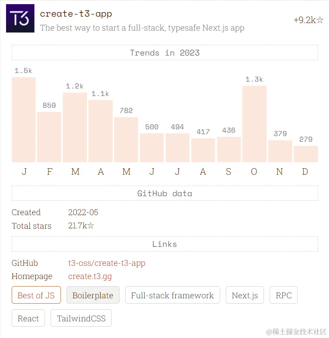The height and width of the screenshot is (338, 329).
Task: Click the Trends in 2023 header
Action: coord(165,53)
